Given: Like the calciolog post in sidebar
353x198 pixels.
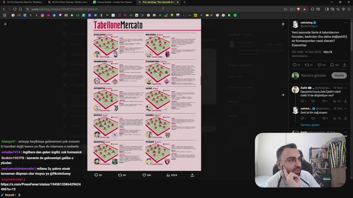Looking at the screenshot, I should [x=319, y=65].
